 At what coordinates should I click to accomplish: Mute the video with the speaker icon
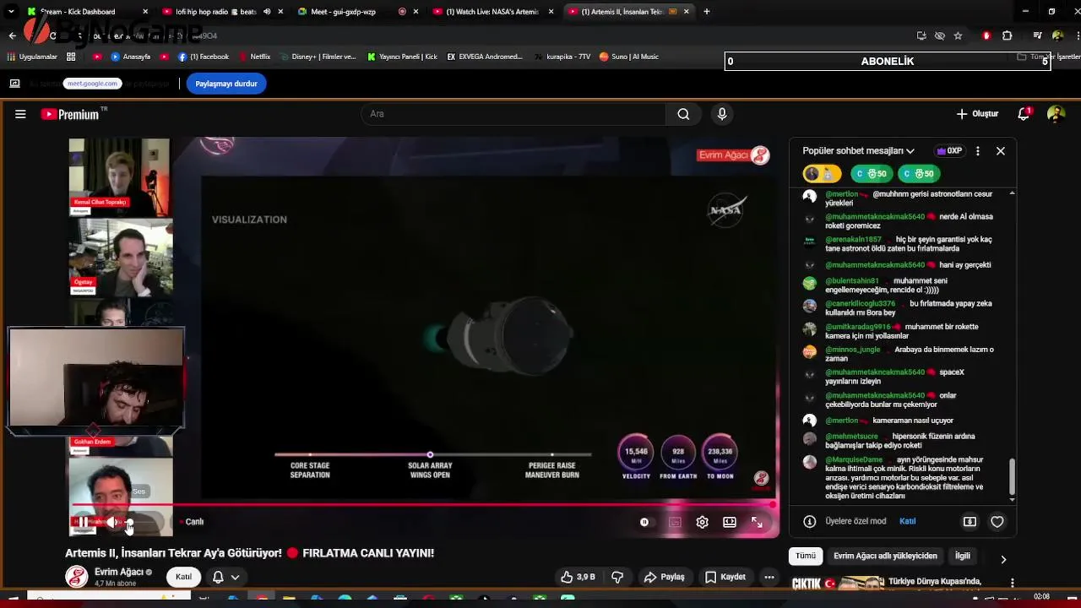[112, 522]
